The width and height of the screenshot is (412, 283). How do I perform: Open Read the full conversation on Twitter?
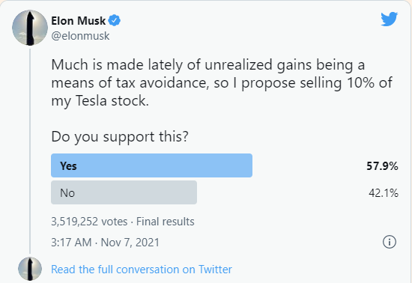click(142, 270)
